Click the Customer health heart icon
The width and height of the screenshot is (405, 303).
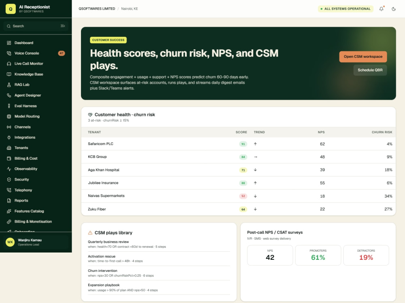pos(90,115)
